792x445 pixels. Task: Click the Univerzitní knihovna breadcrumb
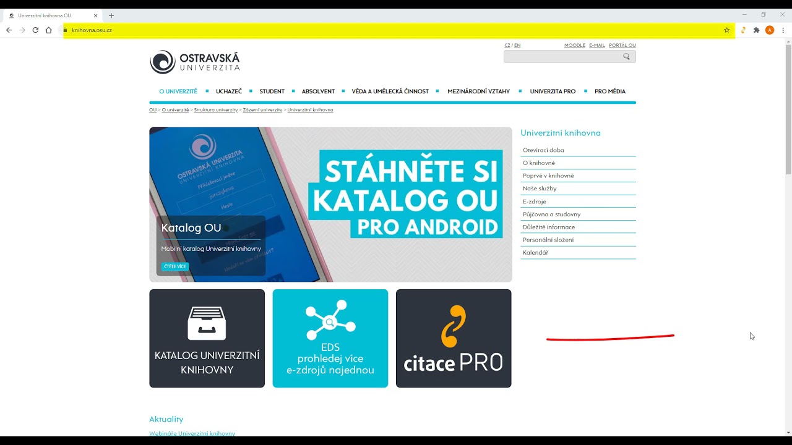pos(310,110)
